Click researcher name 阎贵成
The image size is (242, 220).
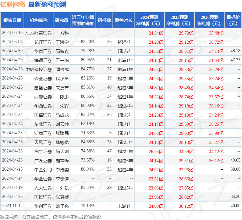click(x=62, y=69)
